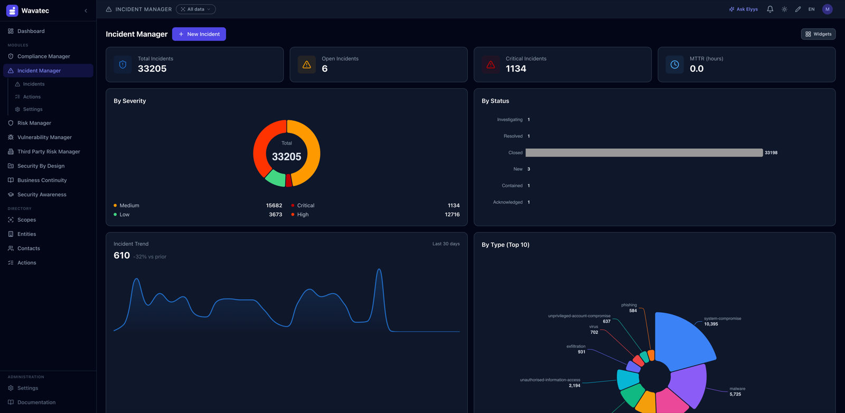Click the pencil edit icon in top bar
The image size is (845, 413).
798,9
